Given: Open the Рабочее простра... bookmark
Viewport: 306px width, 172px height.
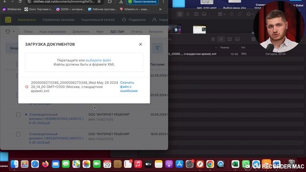Looking at the screenshot, I should (102, 9).
